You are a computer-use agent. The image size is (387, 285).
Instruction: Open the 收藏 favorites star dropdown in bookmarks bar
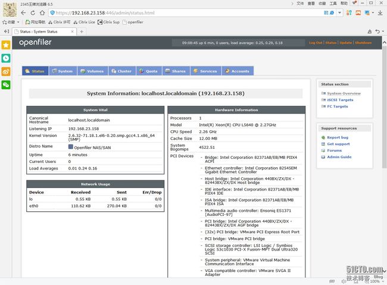tap(11, 22)
